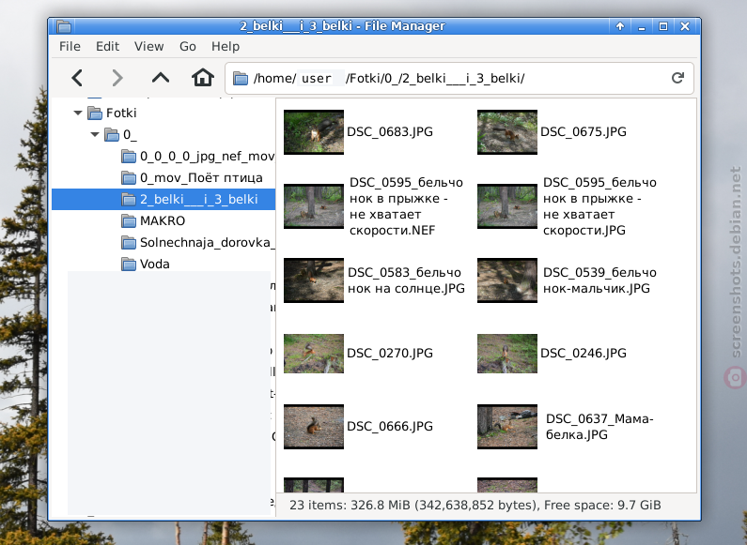Open the Help menu
This screenshot has width=747, height=545.
click(x=226, y=46)
